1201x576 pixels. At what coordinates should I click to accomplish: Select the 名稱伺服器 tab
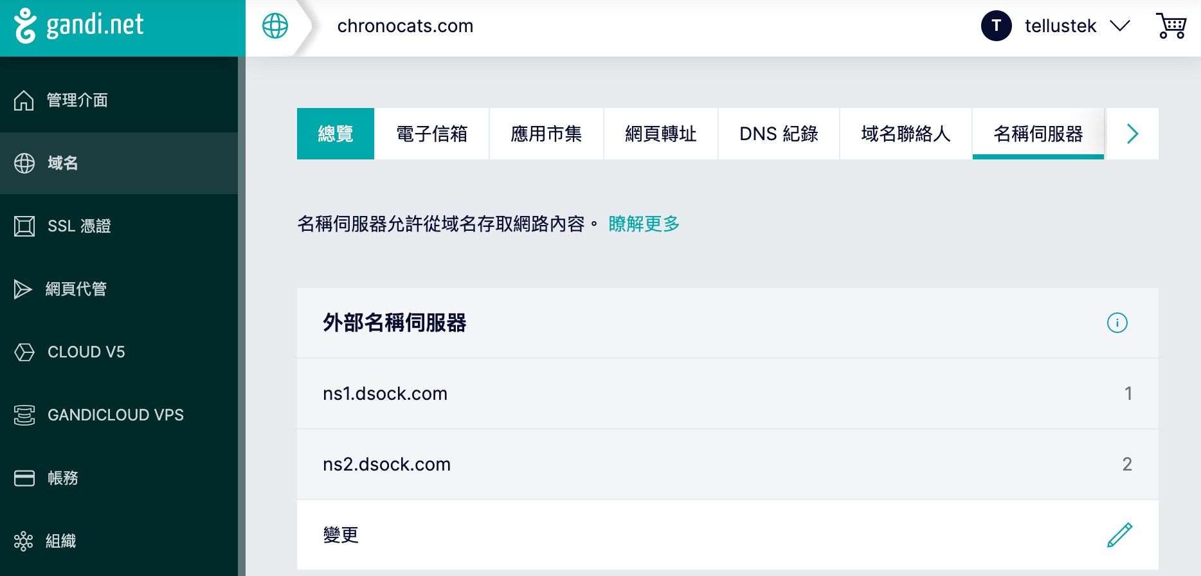click(x=1038, y=134)
